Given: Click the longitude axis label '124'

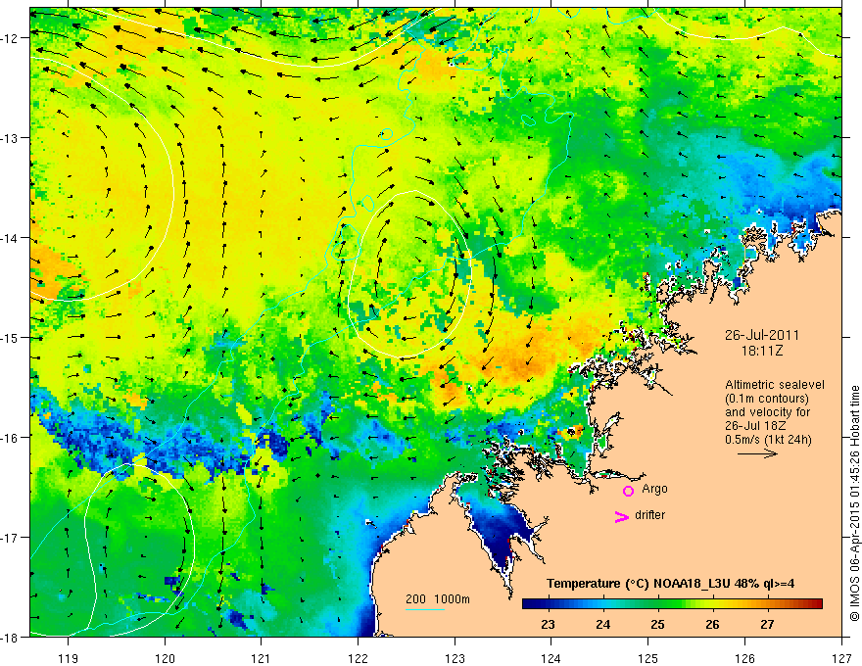Looking at the screenshot, I should coord(551,658).
